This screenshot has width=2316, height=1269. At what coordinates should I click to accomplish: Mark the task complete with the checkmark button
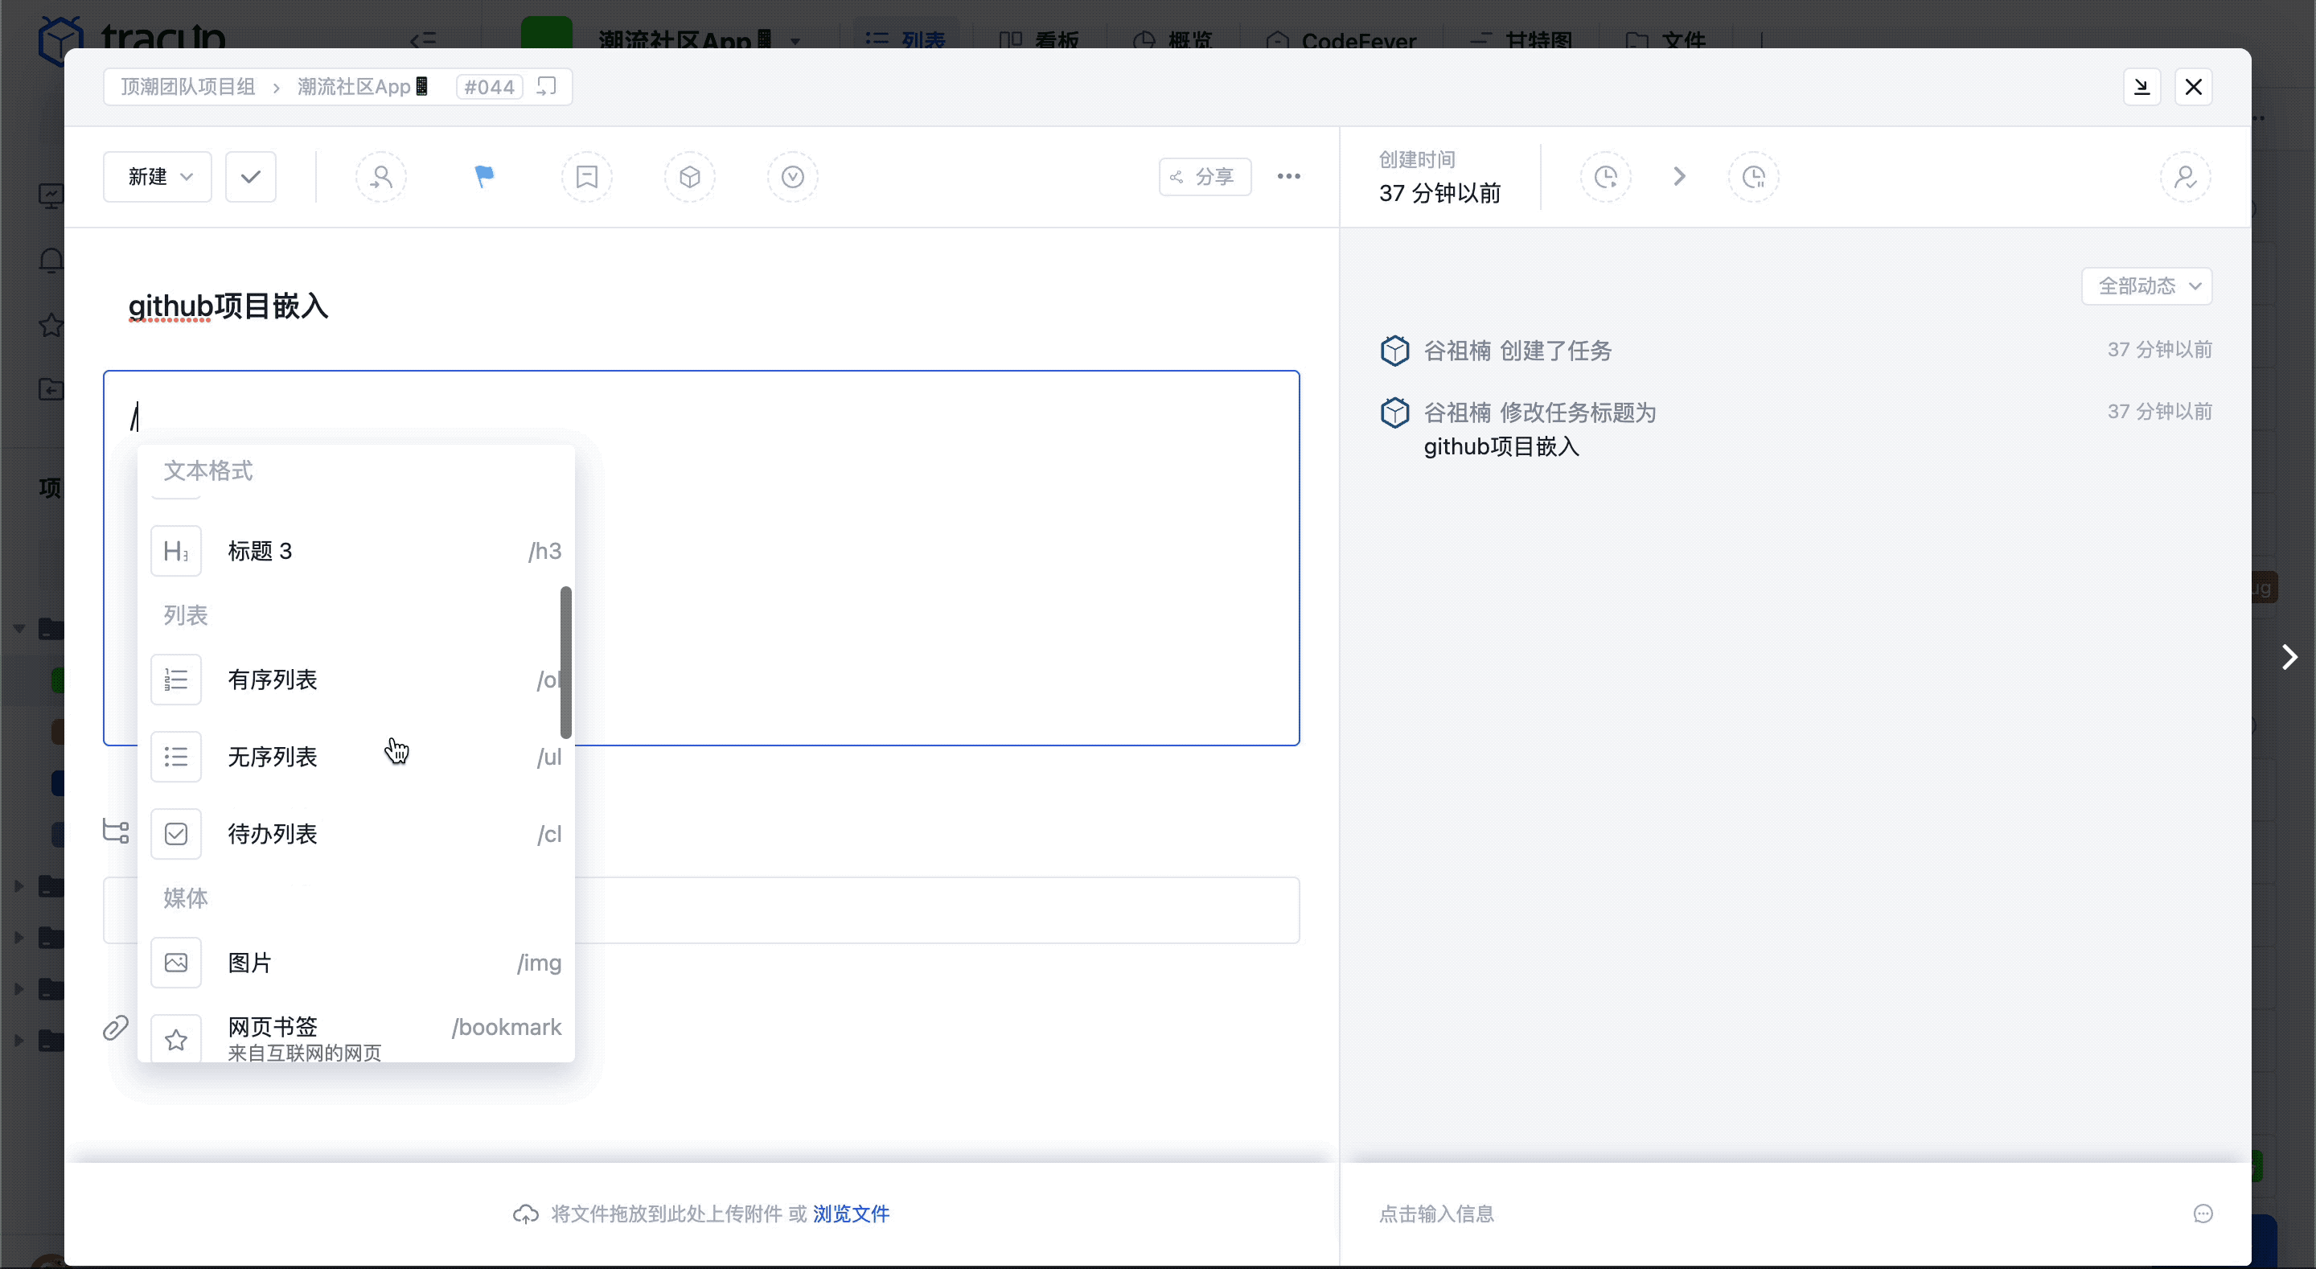point(250,176)
